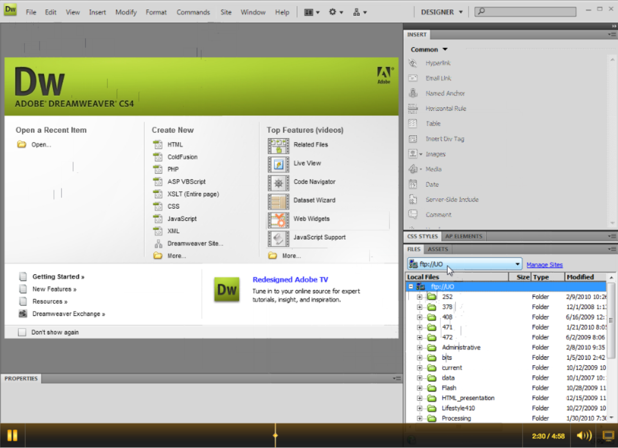Click the Table insert icon

(413, 124)
